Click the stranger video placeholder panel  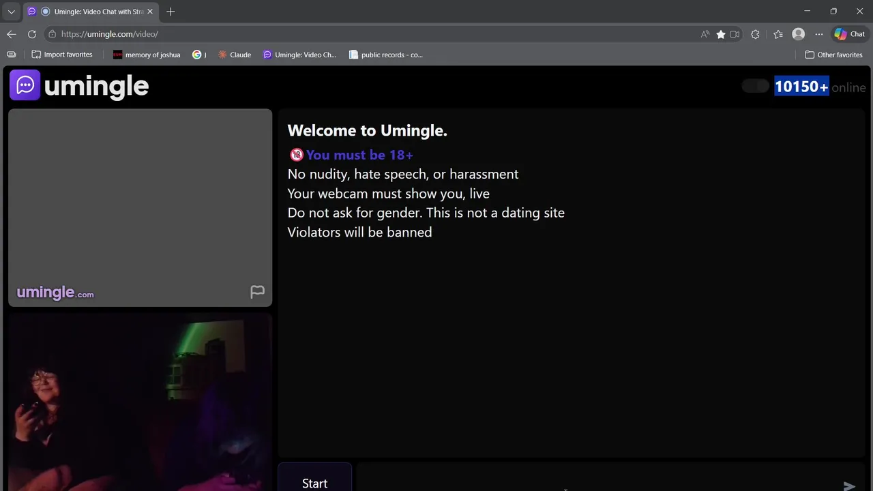click(140, 208)
